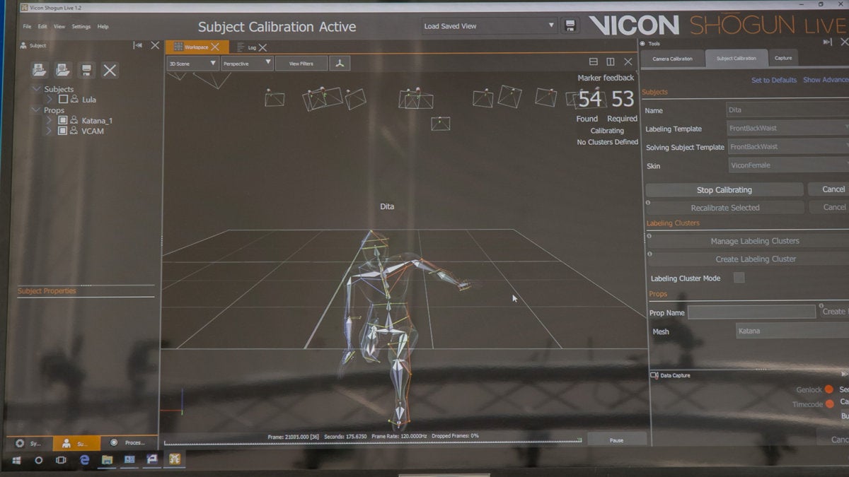Screen dimensions: 849x477
Task: Close the Subject panel
Action: (155, 45)
